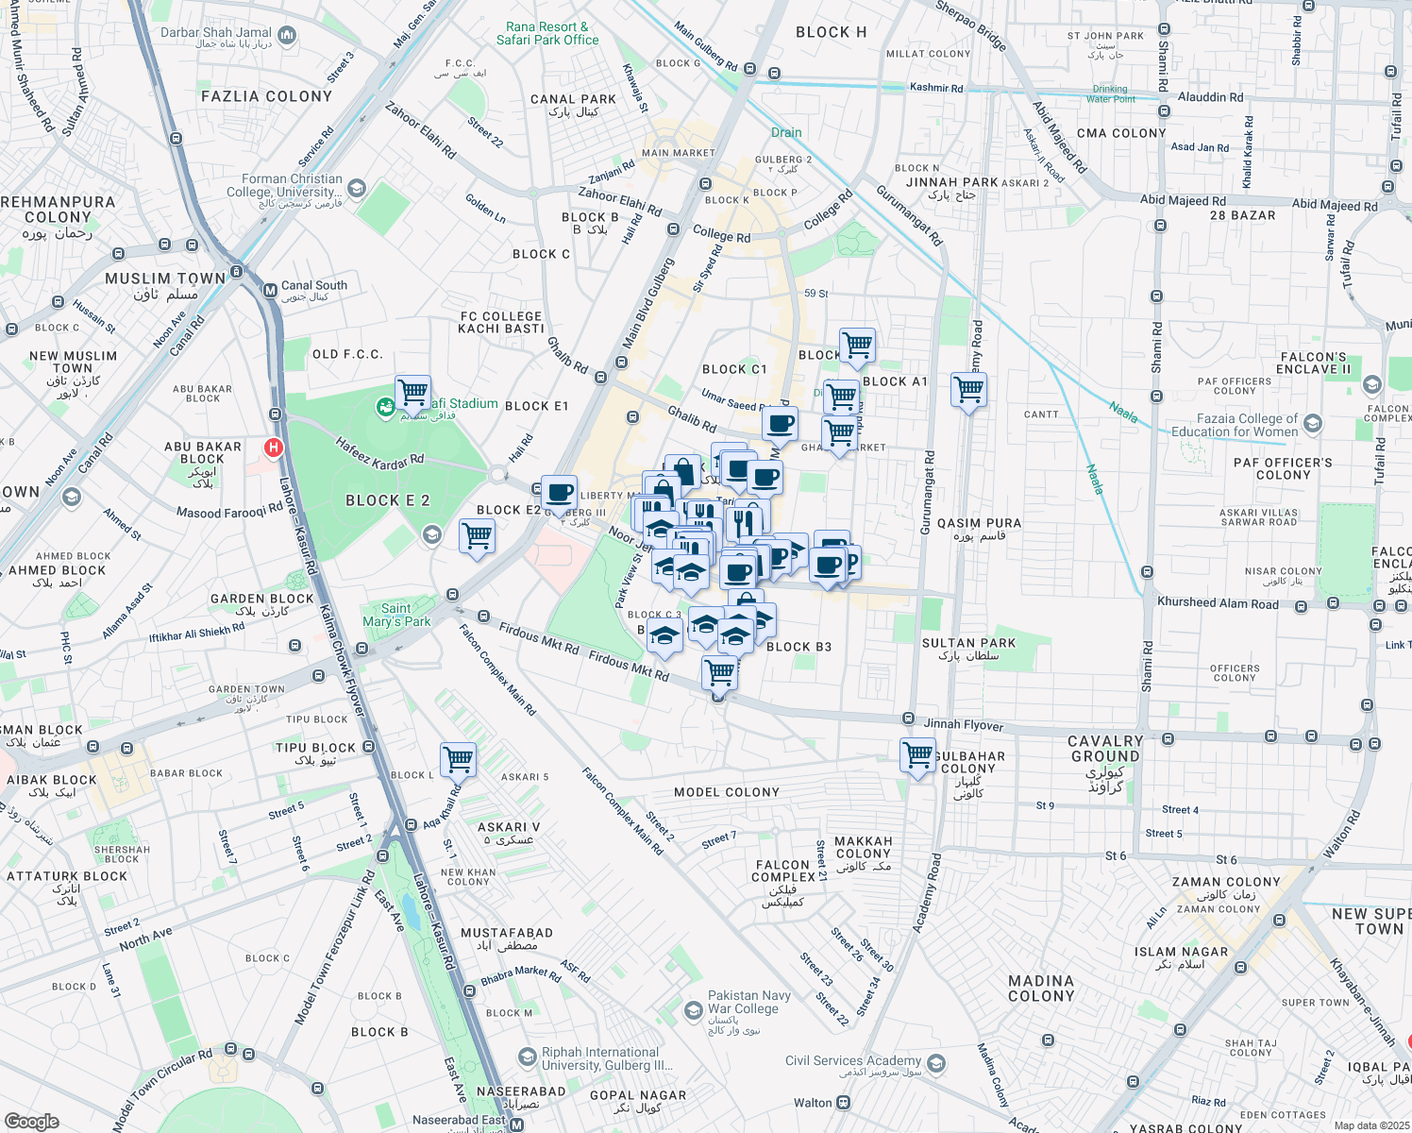This screenshot has width=1412, height=1133.
Task: Click the Google logo
Action: pyautogui.click(x=32, y=1122)
